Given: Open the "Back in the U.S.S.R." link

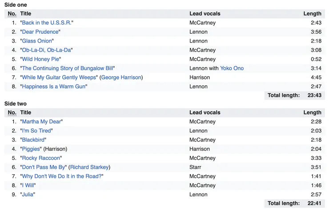Looking at the screenshot, I should [47, 23].
